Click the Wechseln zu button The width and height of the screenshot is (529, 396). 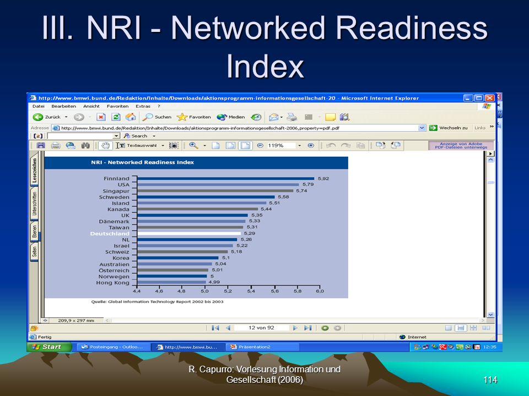[449, 128]
